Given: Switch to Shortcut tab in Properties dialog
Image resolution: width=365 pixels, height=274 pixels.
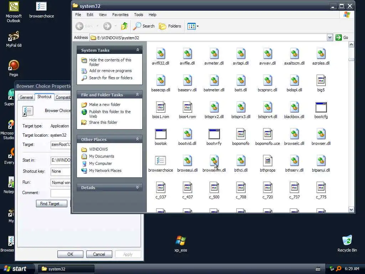Looking at the screenshot, I should coord(44,97).
